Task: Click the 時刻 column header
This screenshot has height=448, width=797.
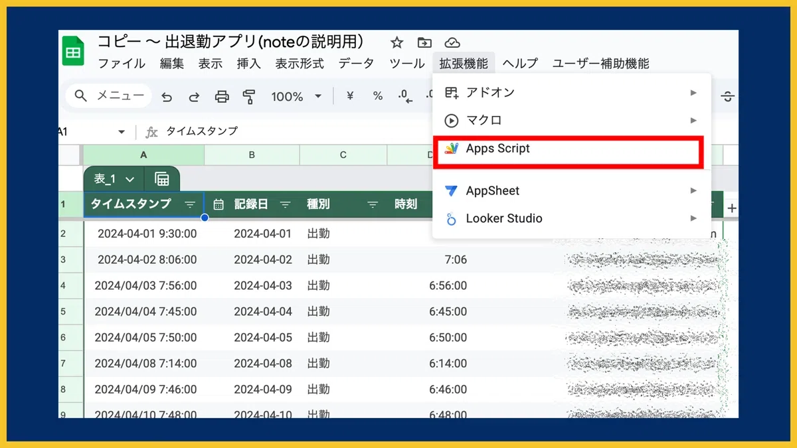Action: coord(406,204)
